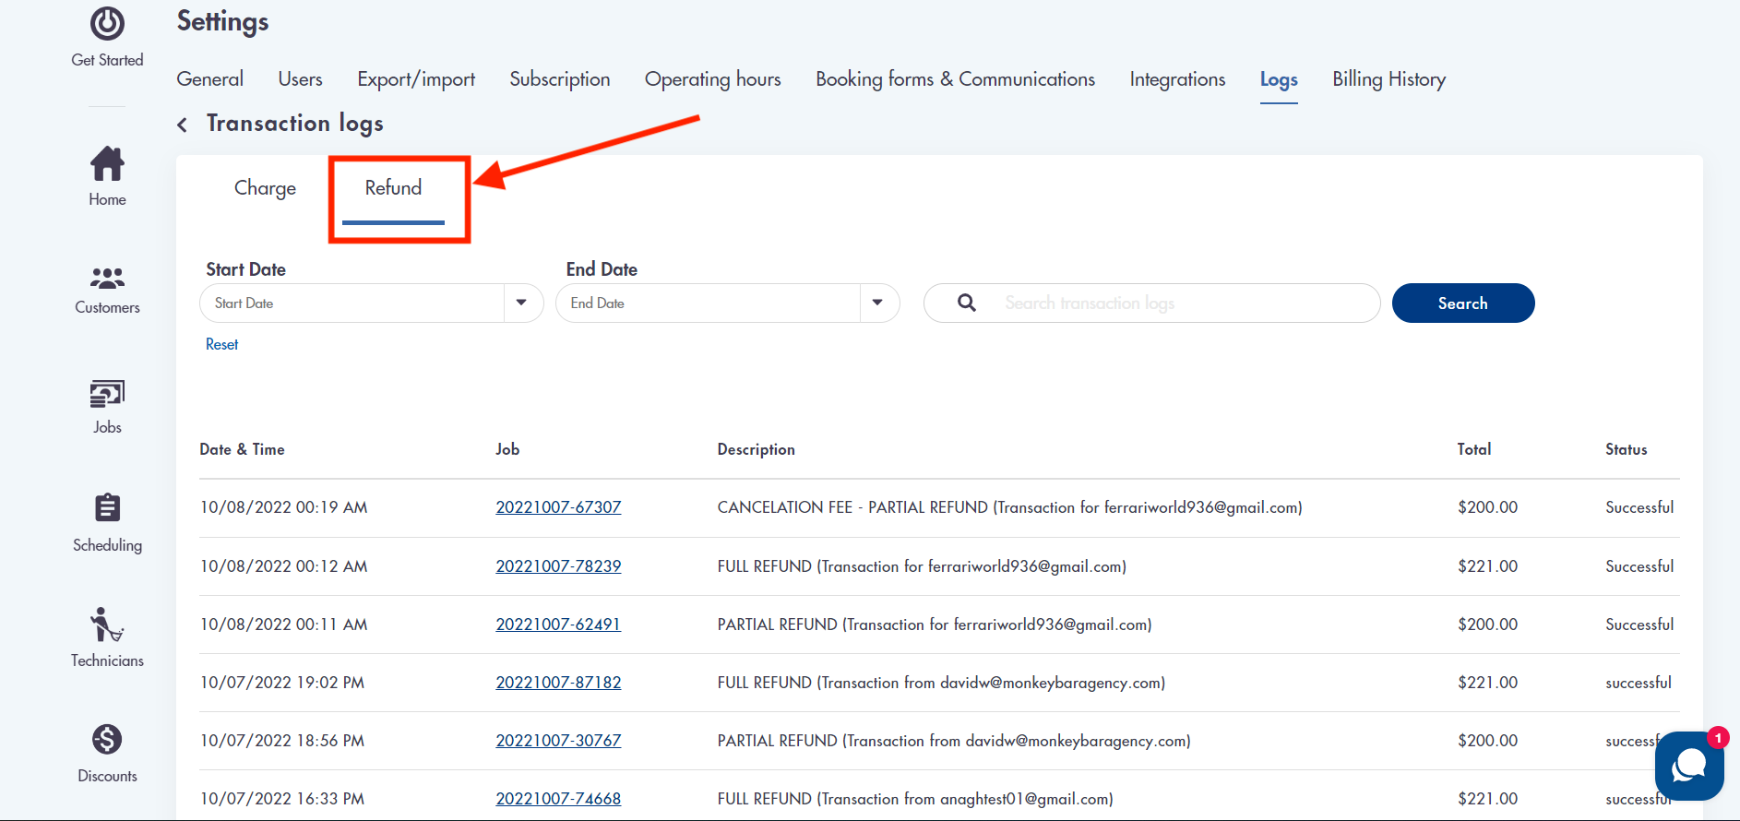Click the magnifier icon in search box

click(966, 303)
